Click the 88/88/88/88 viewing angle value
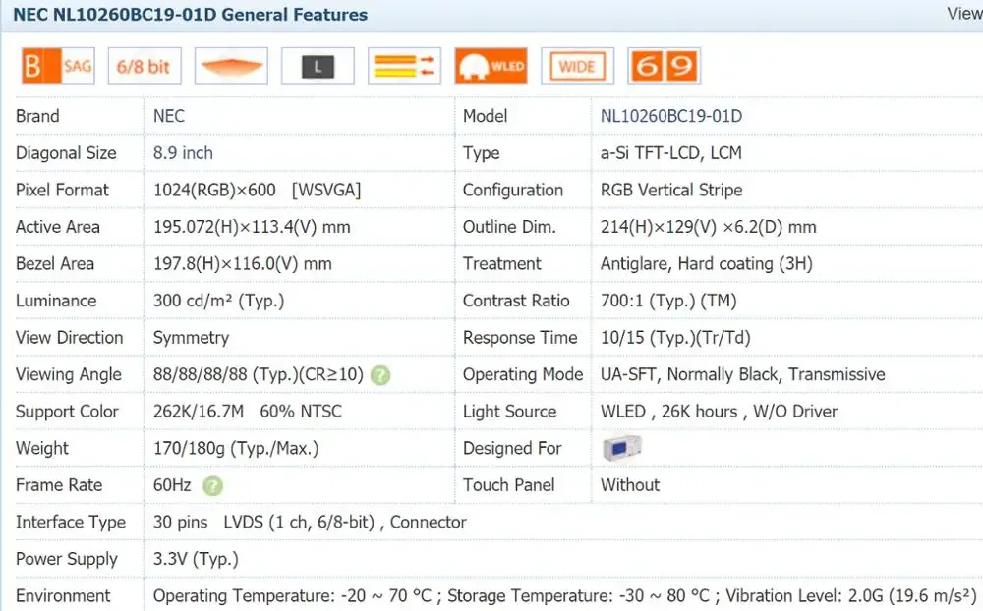The width and height of the screenshot is (983, 611). click(259, 374)
